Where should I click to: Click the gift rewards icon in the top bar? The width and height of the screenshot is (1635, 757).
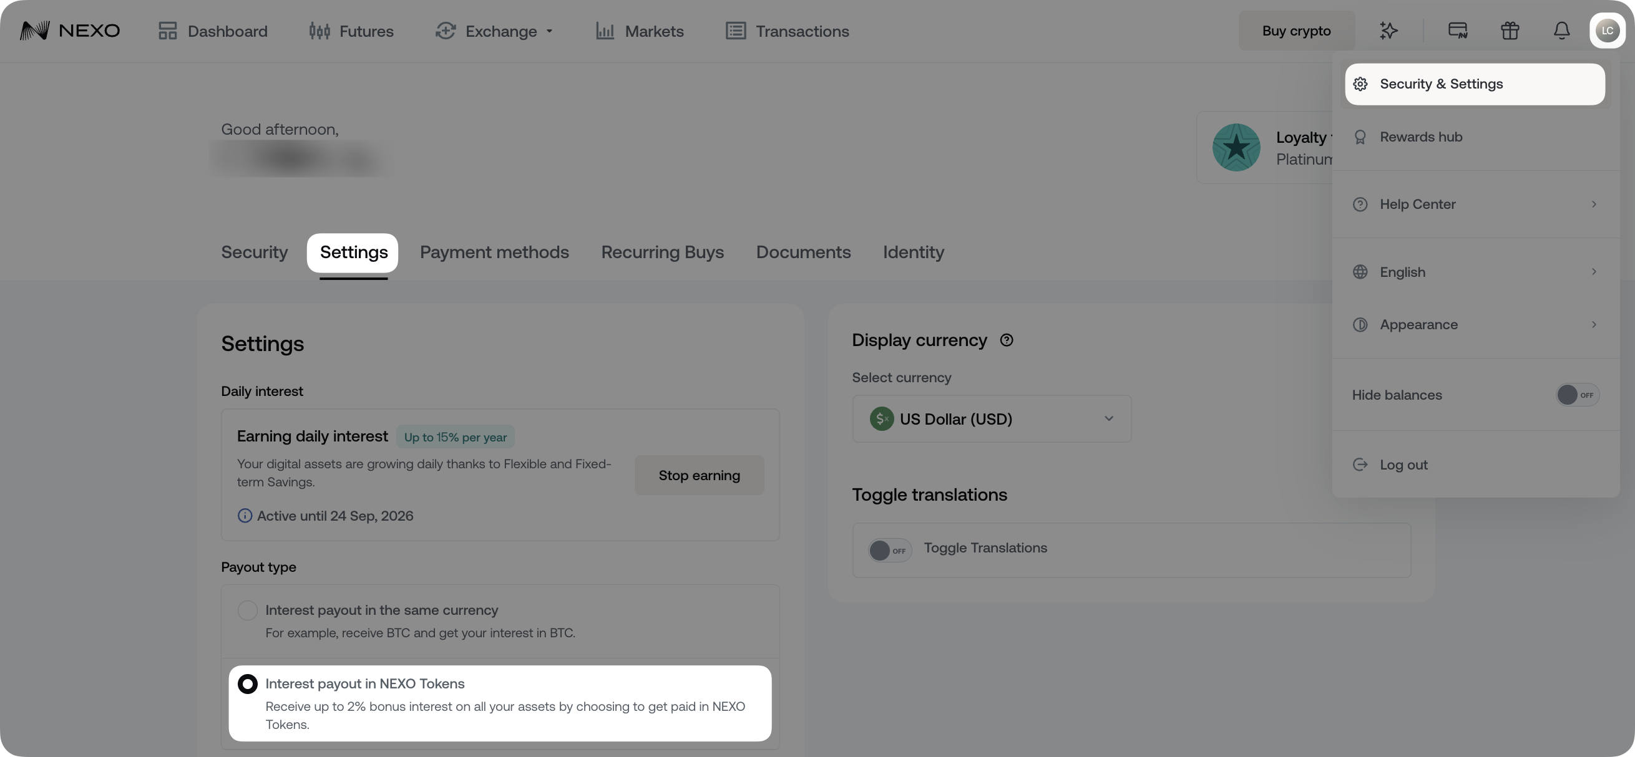(1510, 30)
